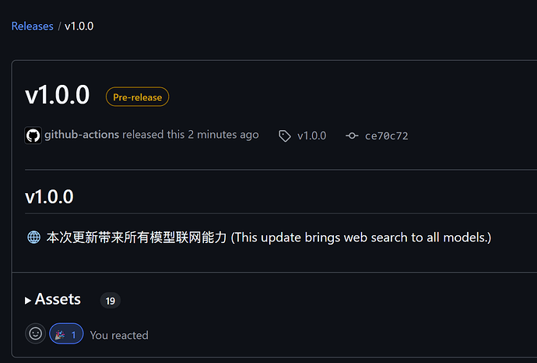Click the Assets section label
This screenshot has width=537, height=363.
tap(58, 299)
